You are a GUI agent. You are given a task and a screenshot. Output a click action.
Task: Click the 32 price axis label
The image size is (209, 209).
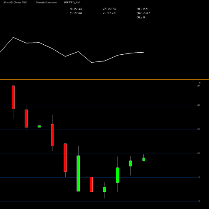[x=199, y=105]
